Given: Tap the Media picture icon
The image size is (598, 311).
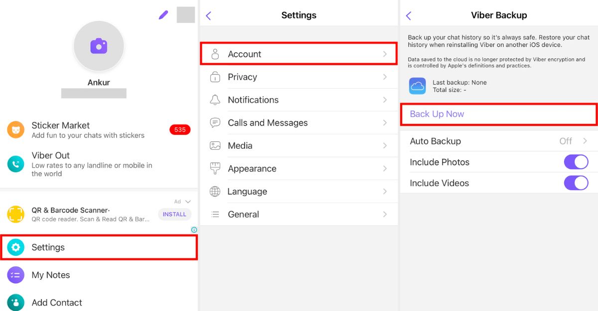Looking at the screenshot, I should [x=215, y=146].
